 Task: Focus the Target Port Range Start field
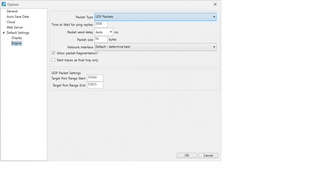(95, 78)
